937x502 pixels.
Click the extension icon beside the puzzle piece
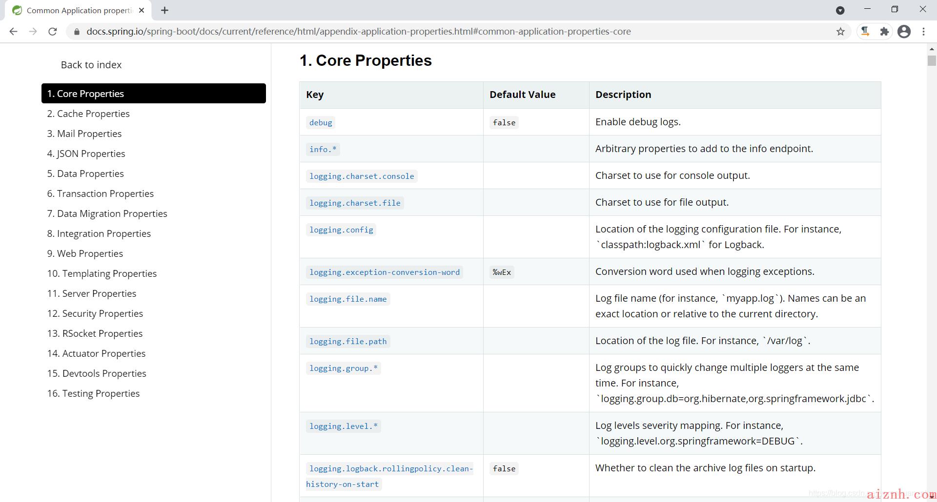(x=865, y=32)
